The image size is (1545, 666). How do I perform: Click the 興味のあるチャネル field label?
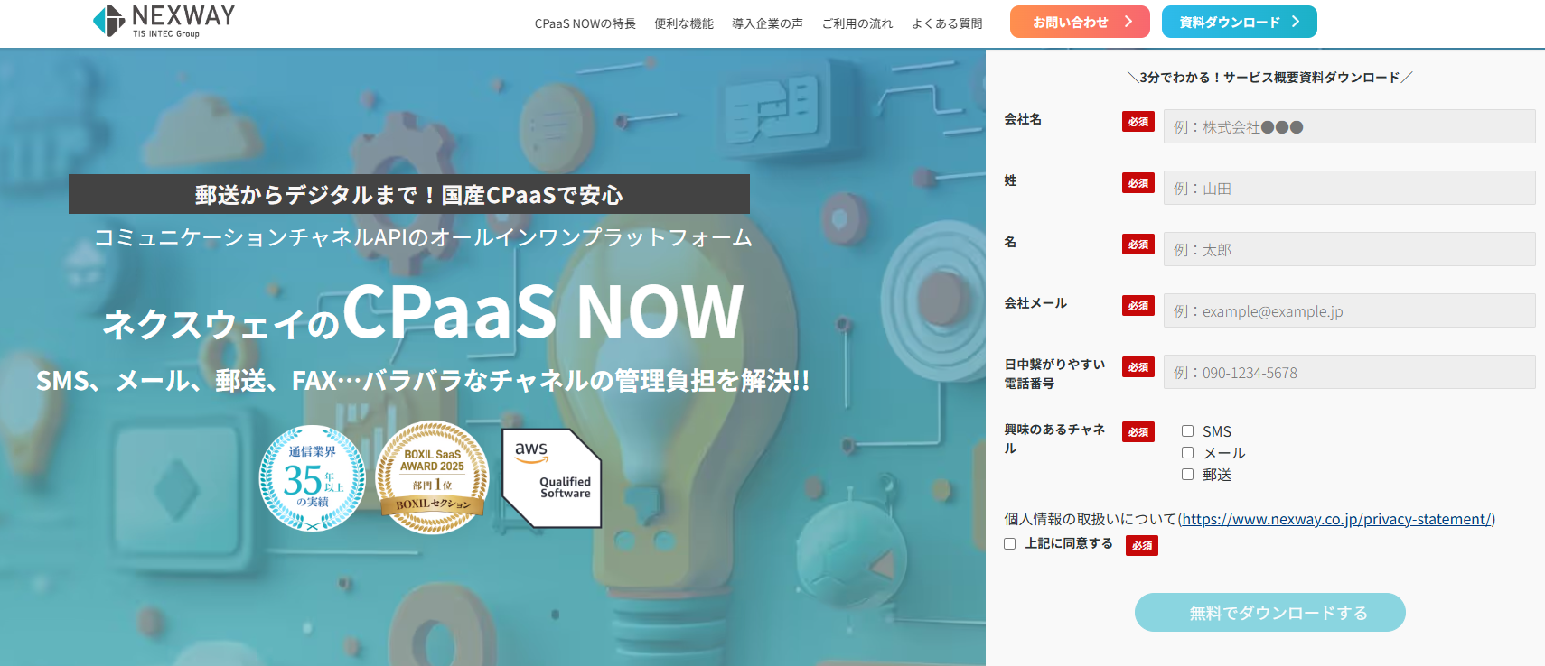[1054, 439]
